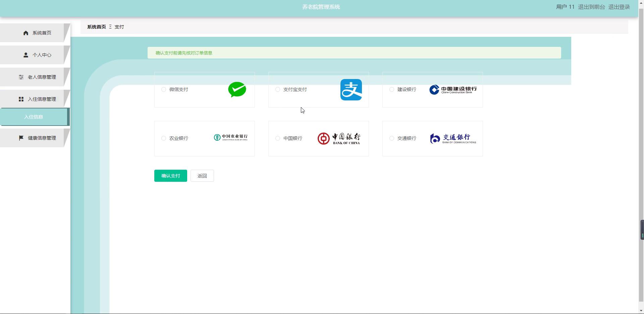Image resolution: width=644 pixels, height=314 pixels.
Task: Click the 返回 button
Action: tap(202, 176)
